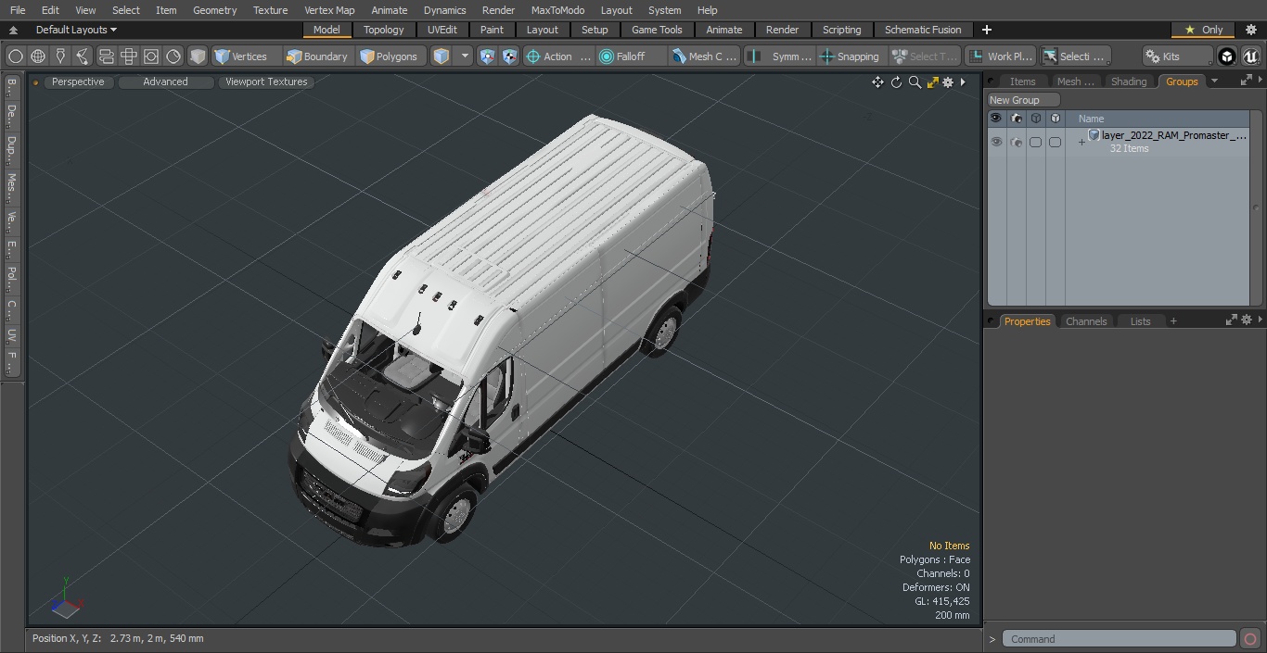This screenshot has height=653, width=1267.
Task: Click the second colored cube icon before Action
Action: tap(510, 57)
